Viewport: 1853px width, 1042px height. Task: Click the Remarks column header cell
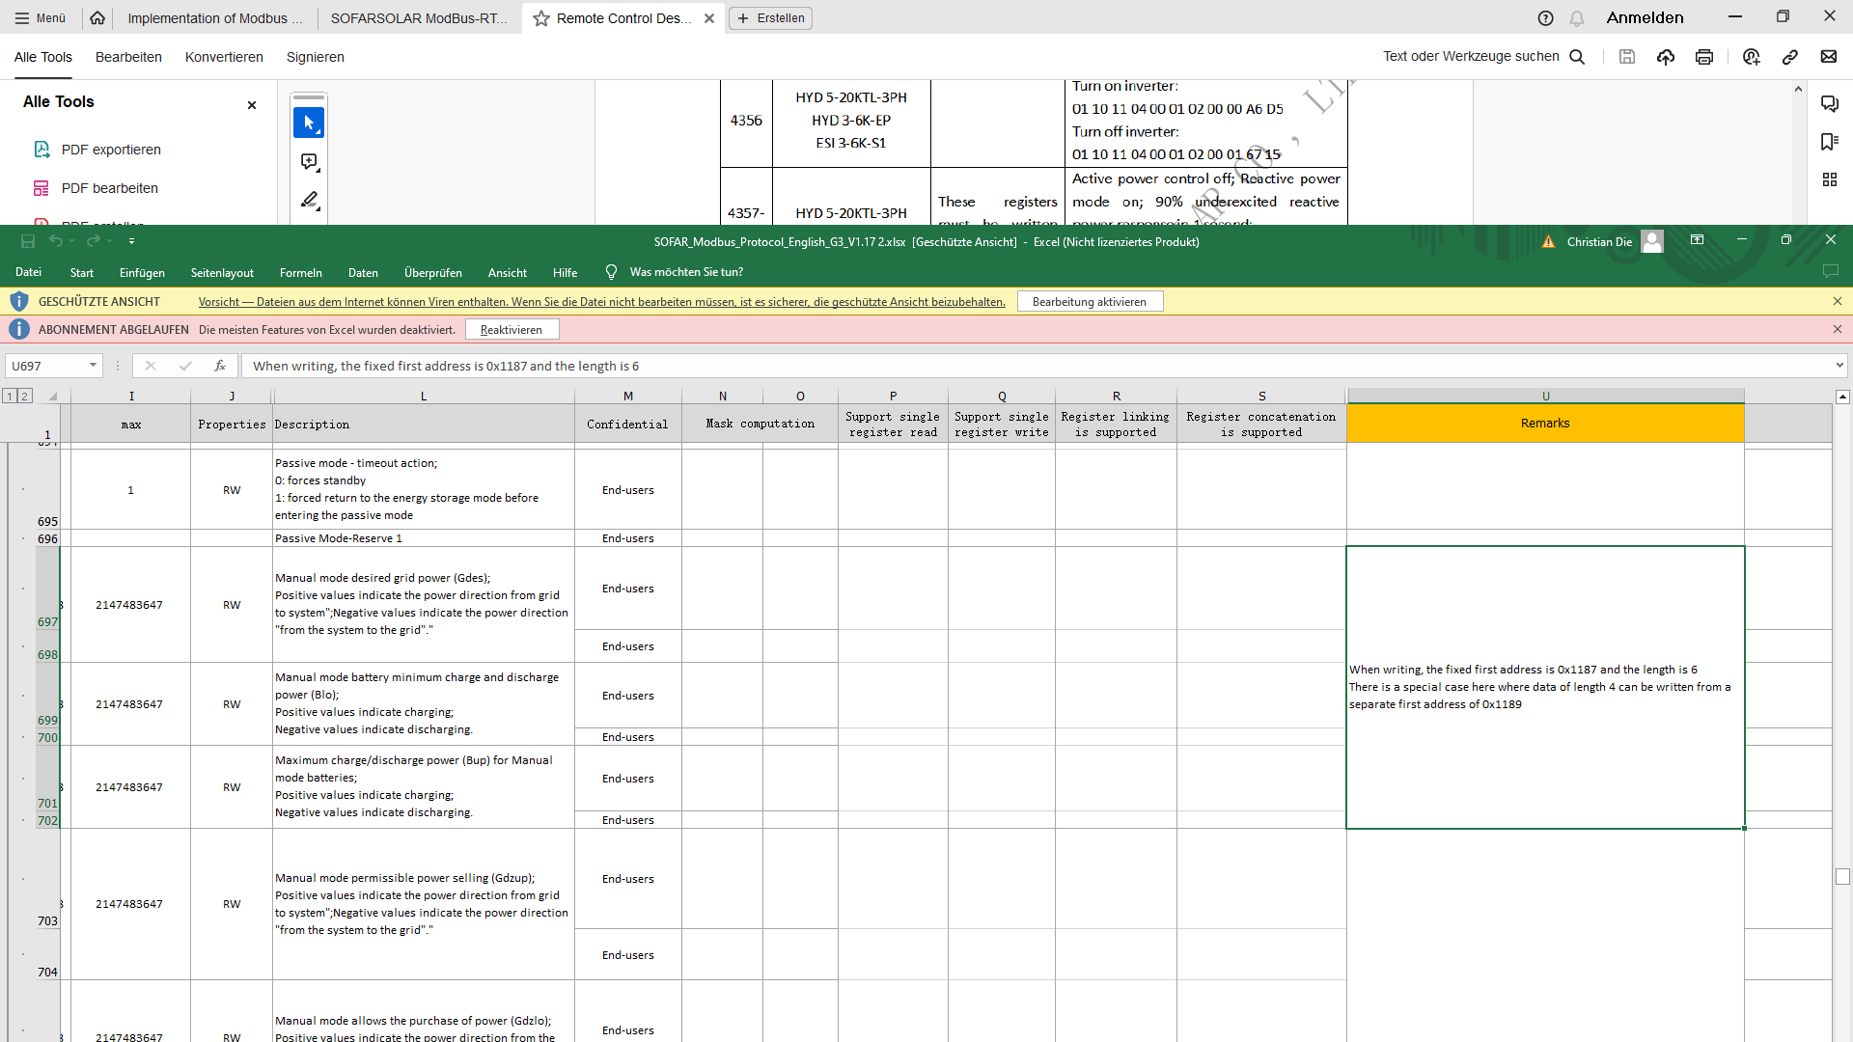coord(1544,424)
